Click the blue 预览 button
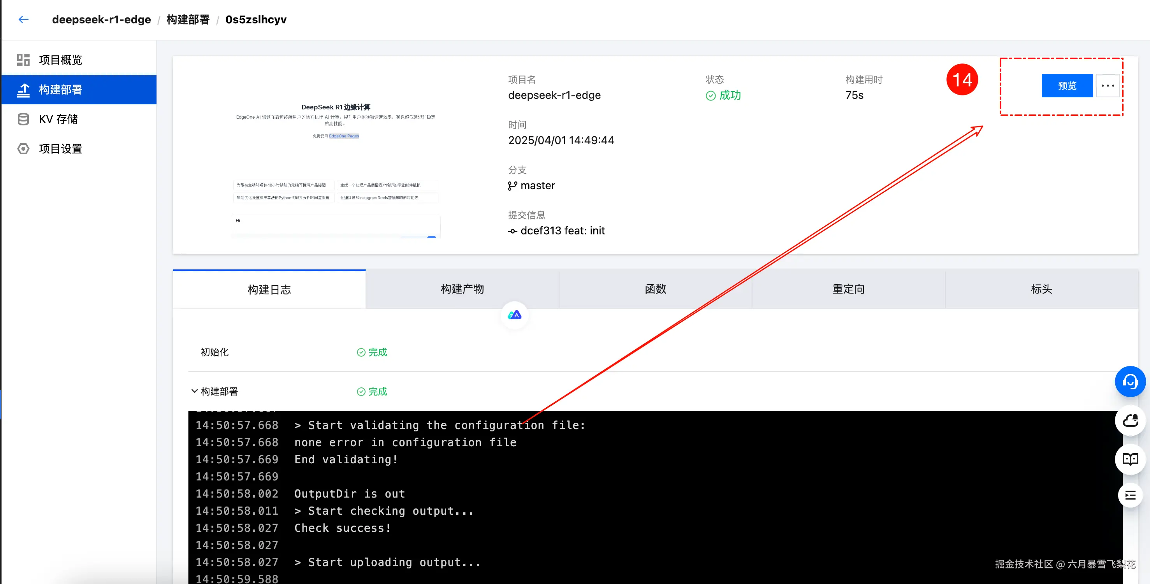Viewport: 1150px width, 584px height. click(x=1067, y=86)
